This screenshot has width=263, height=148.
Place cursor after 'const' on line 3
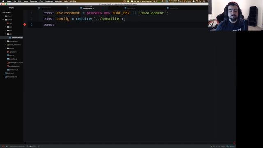[x=55, y=25]
